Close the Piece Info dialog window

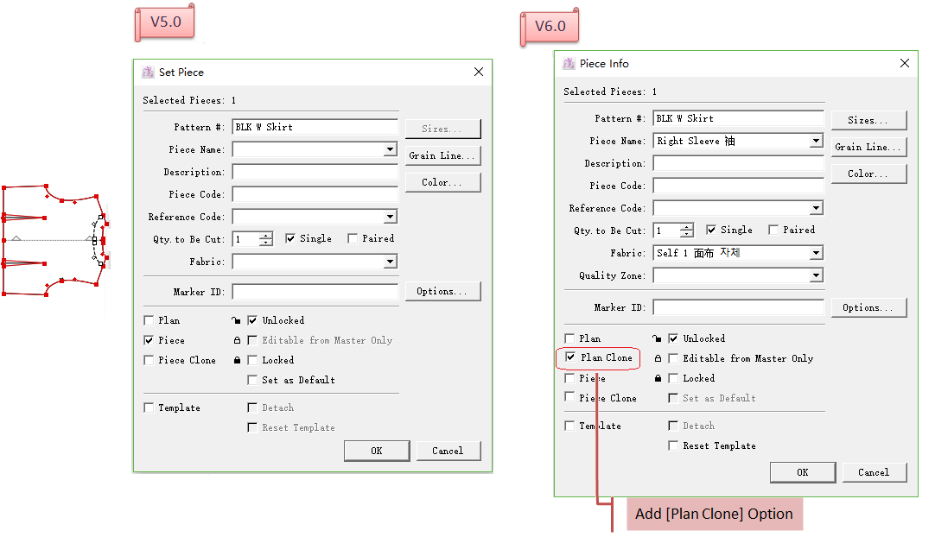[x=905, y=64]
